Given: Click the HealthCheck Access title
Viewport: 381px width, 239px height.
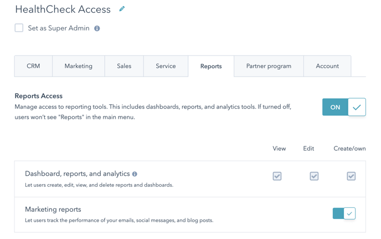Looking at the screenshot, I should point(63,9).
